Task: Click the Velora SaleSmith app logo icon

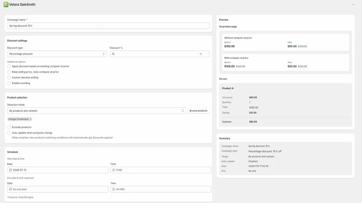Action: click(x=6, y=5)
